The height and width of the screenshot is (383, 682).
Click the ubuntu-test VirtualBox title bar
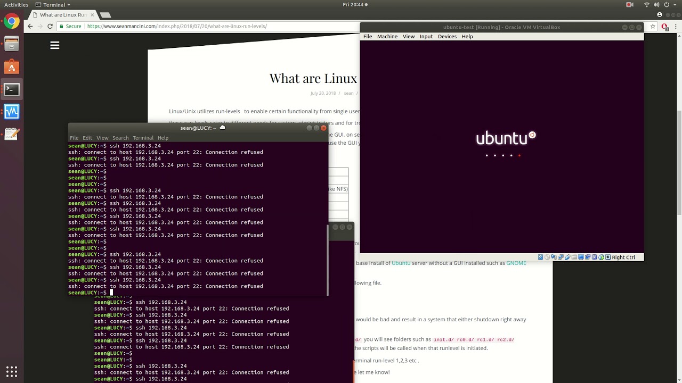[x=501, y=27]
